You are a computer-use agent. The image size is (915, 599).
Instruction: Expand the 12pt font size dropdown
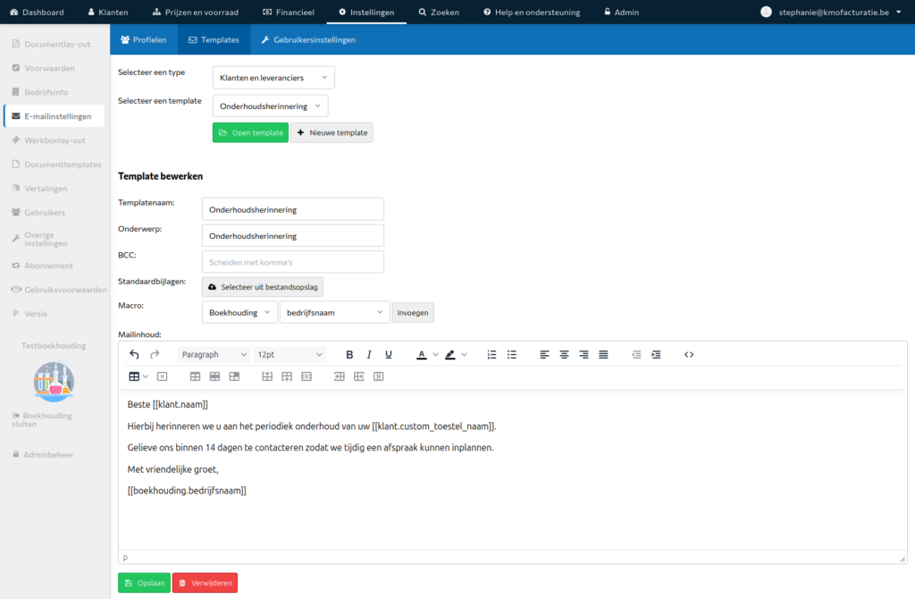[290, 354]
